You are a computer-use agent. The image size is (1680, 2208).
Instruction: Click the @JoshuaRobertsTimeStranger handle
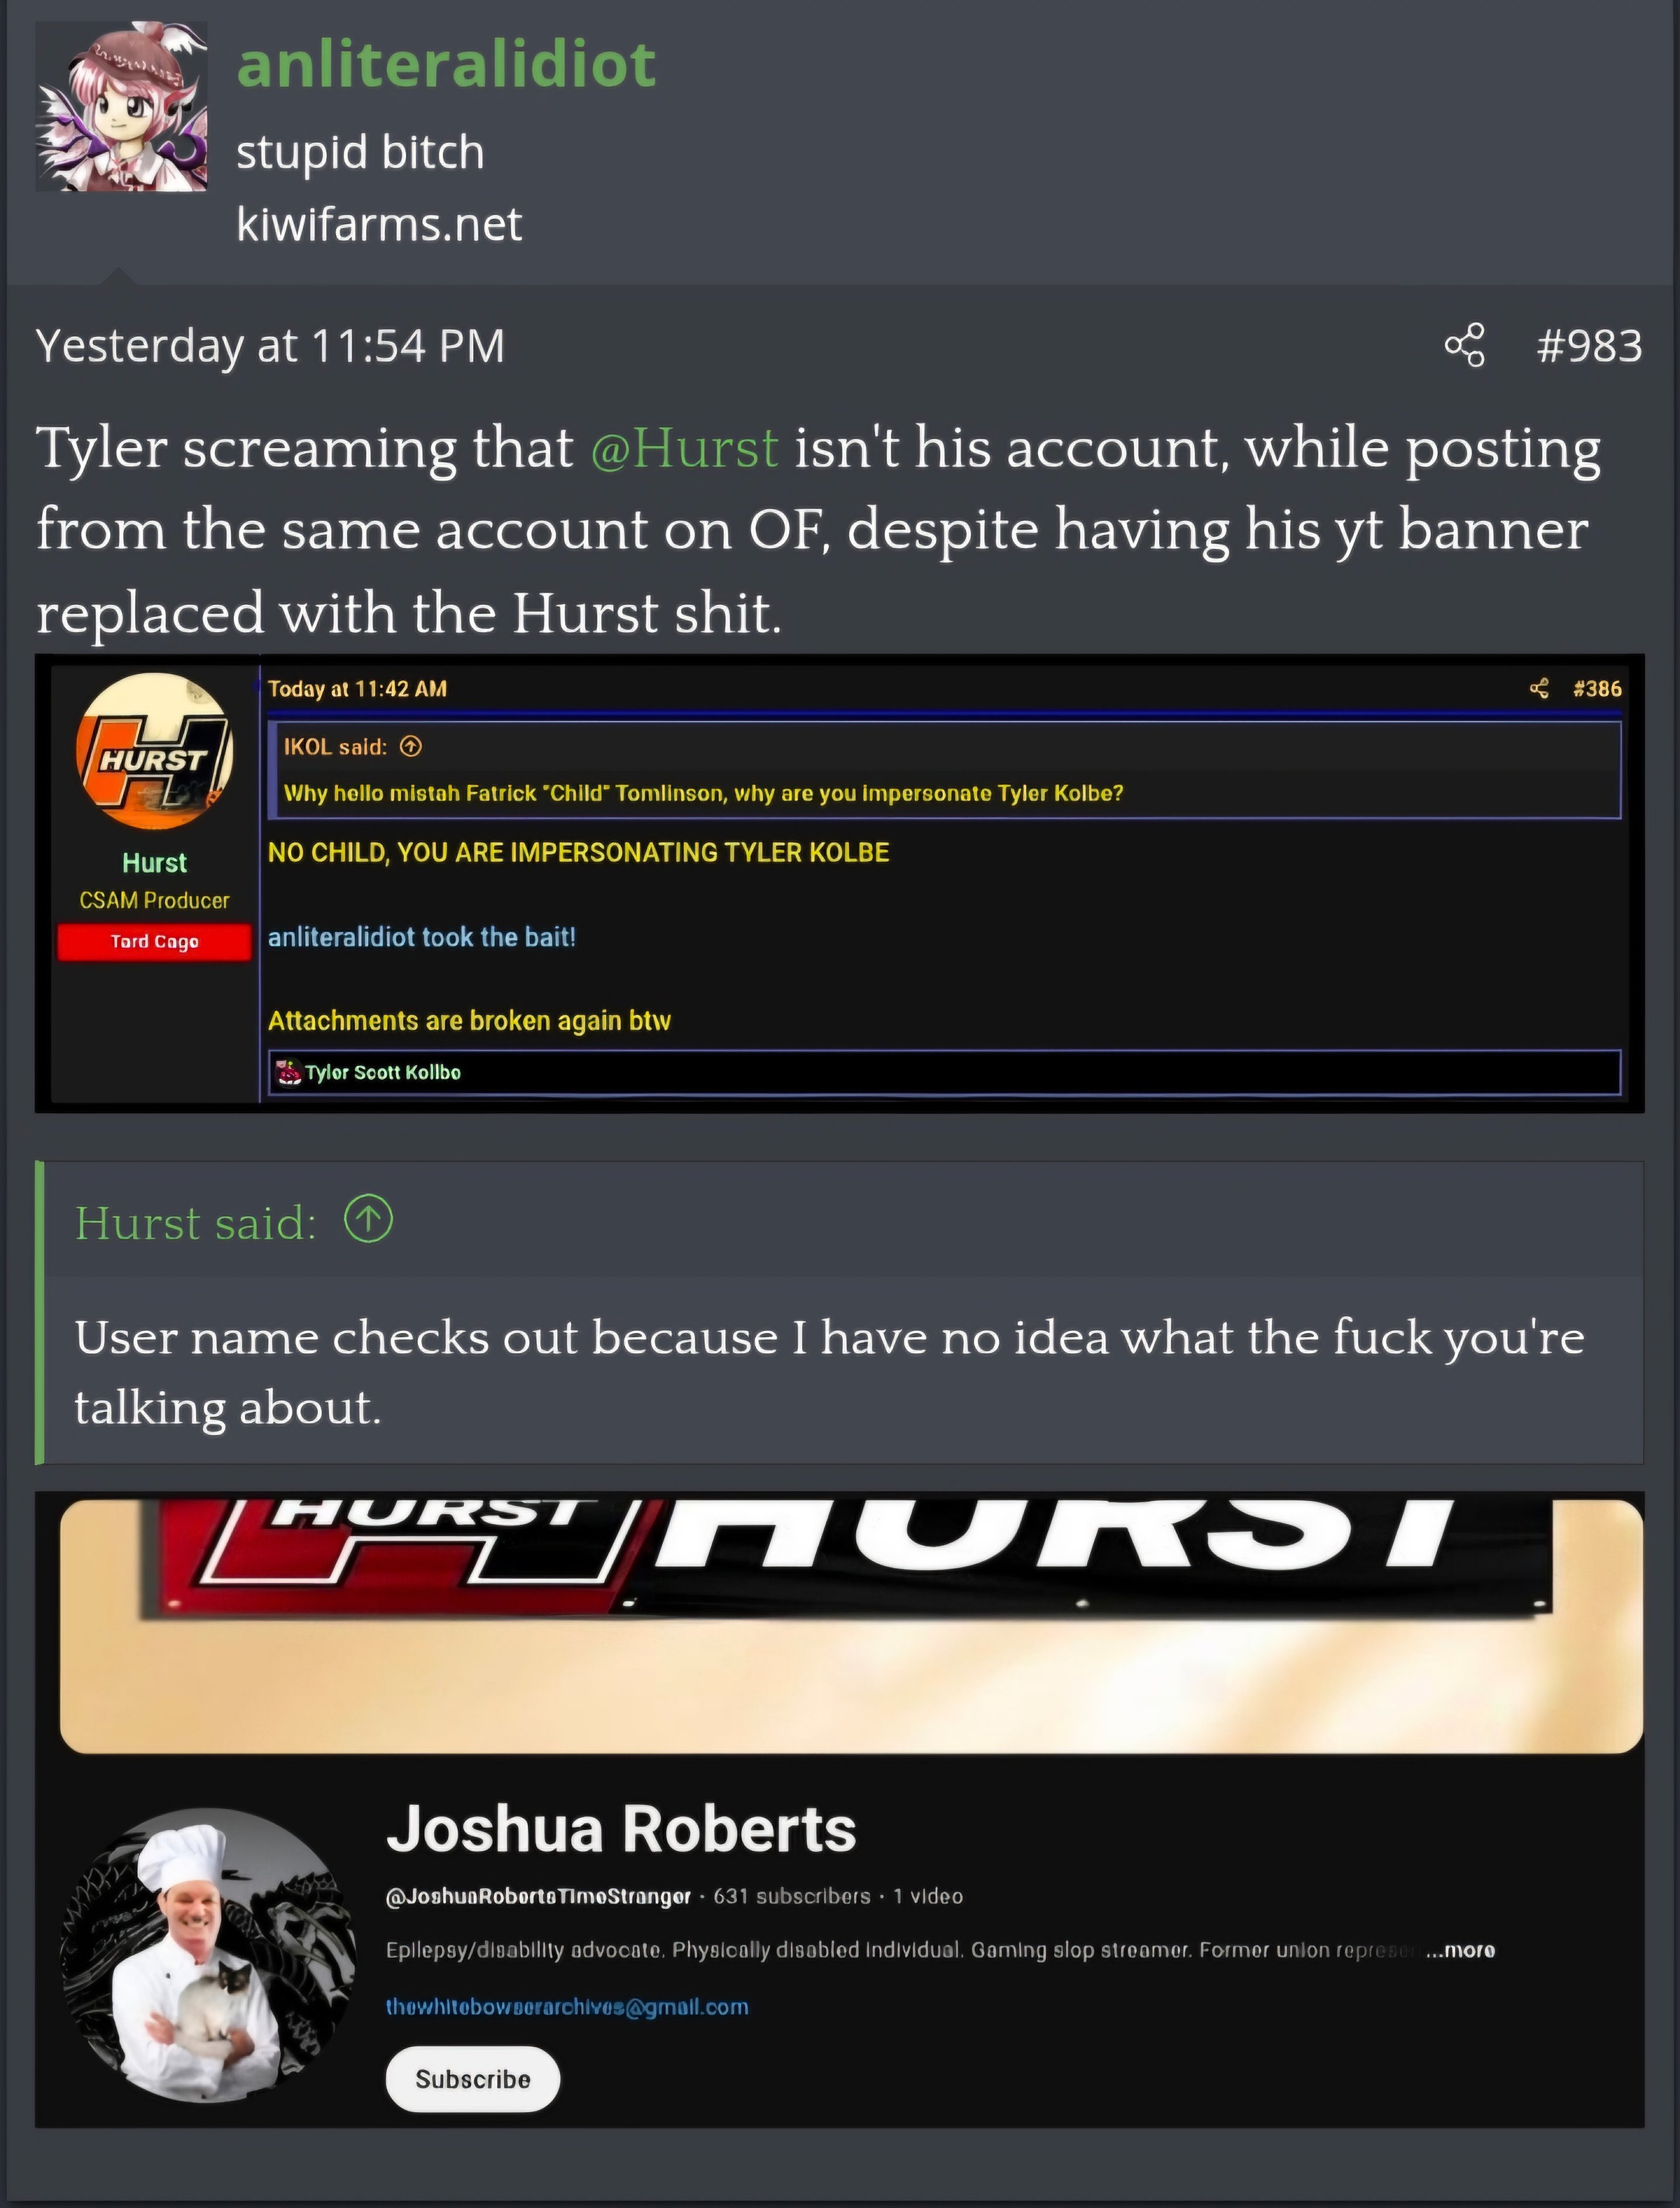point(538,1897)
